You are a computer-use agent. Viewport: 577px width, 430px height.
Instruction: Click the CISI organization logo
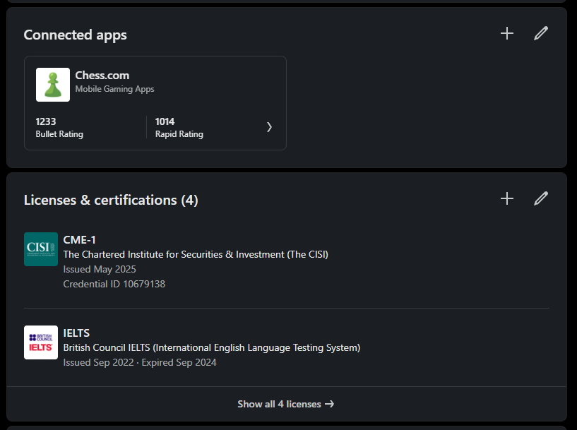(41, 249)
